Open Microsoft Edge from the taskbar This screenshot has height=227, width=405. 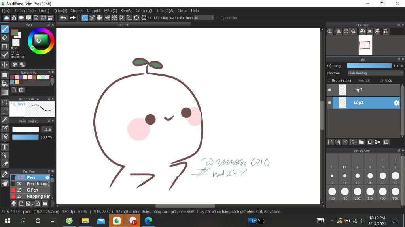[149, 221]
